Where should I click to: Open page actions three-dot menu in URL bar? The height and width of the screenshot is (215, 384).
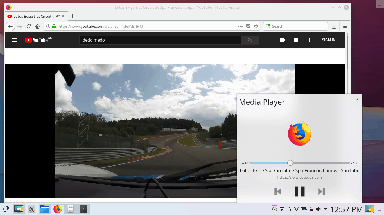tap(240, 26)
